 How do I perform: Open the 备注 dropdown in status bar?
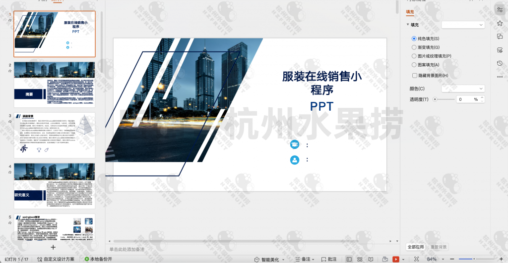coord(314,260)
